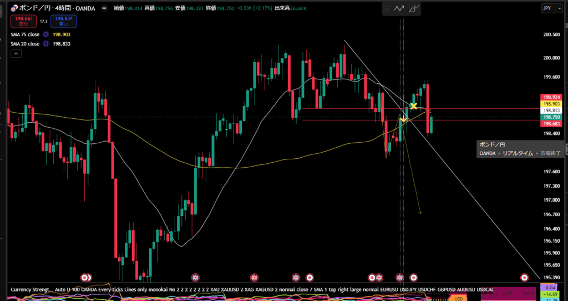Click the GBP/JPY flag symbol icon

pos(14,8)
